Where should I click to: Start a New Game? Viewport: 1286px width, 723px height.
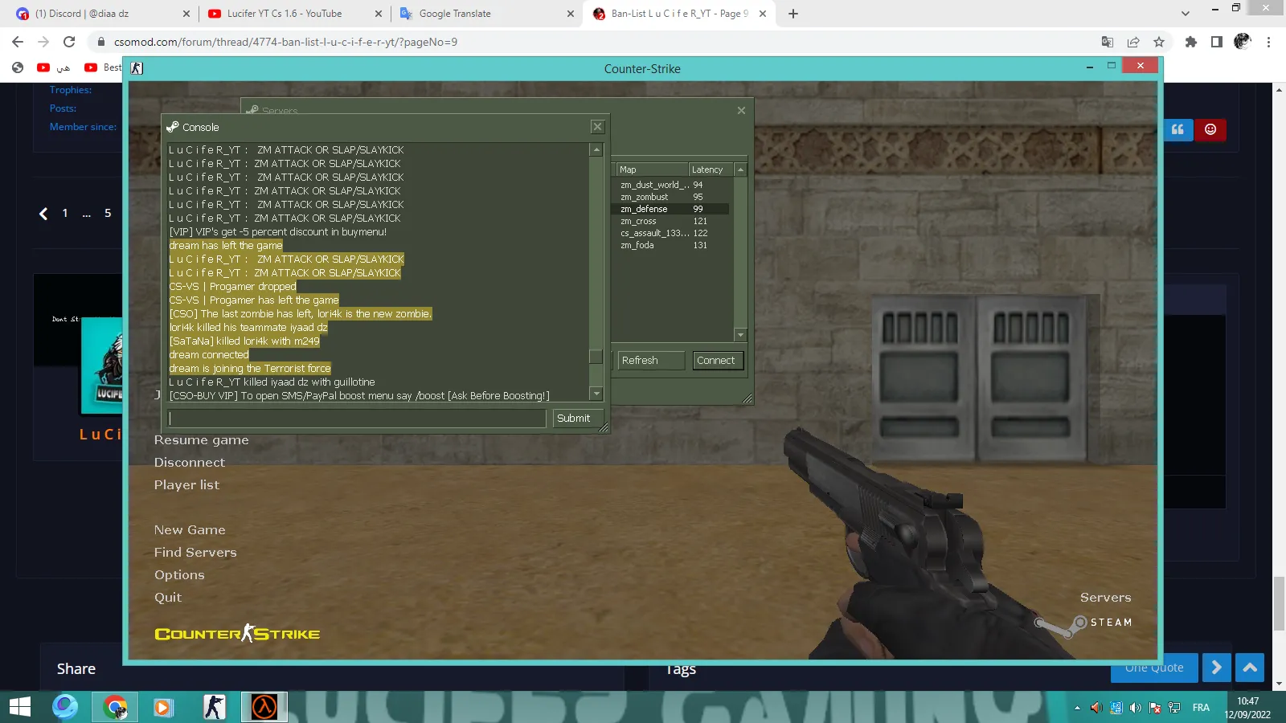pos(190,530)
